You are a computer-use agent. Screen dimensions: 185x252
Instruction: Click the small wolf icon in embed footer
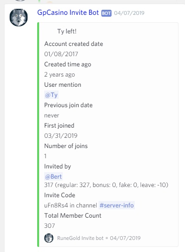(x=49, y=238)
